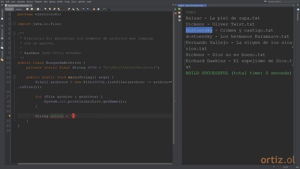This screenshot has width=300, height=169.
Task: Click editor horizontal scrollbar
Action: 95,164
